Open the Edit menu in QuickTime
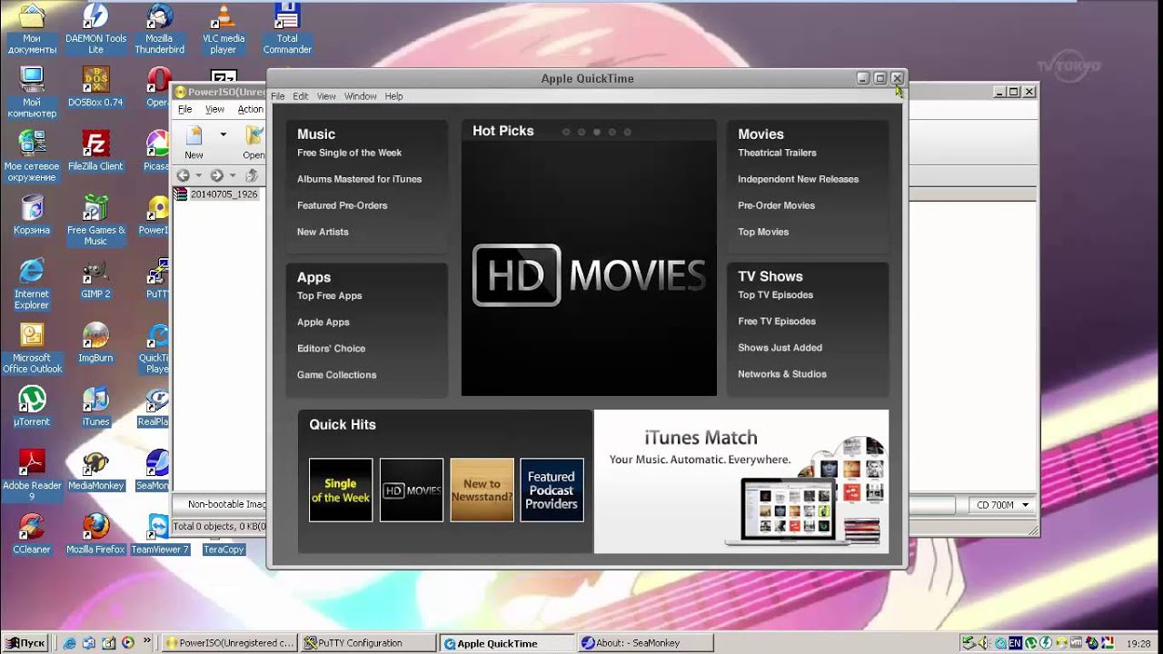 (x=301, y=96)
